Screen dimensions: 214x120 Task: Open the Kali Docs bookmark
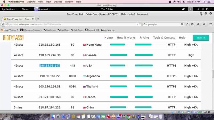[x=63, y=30]
